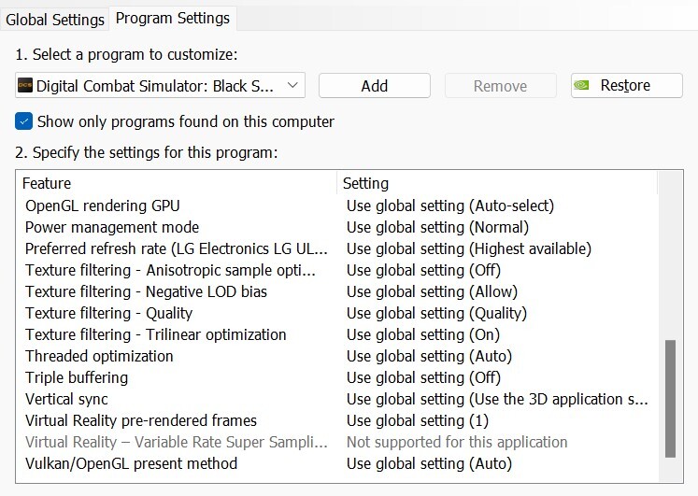Open OpenGL rendering GPU setting value
This screenshot has width=698, height=496.
coord(450,205)
